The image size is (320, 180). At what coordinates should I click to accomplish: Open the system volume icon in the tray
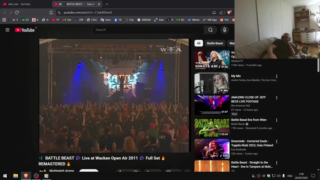coord(278,176)
